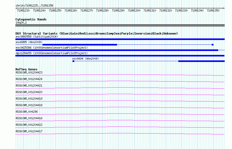The width and height of the screenshot is (232, 149).
Task: Click the gray 14q24.2 cytoband bar
Action: [x=120, y=25]
